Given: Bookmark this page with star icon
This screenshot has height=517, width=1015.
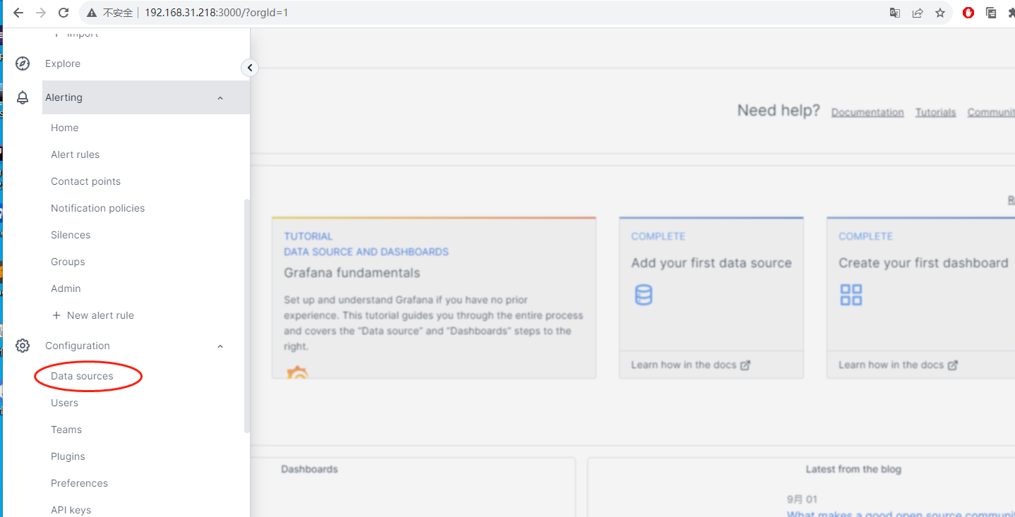Looking at the screenshot, I should point(939,13).
